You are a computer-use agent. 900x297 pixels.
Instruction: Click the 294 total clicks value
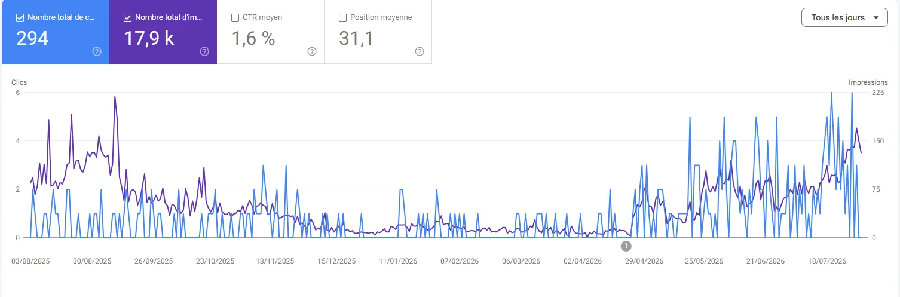(32, 39)
